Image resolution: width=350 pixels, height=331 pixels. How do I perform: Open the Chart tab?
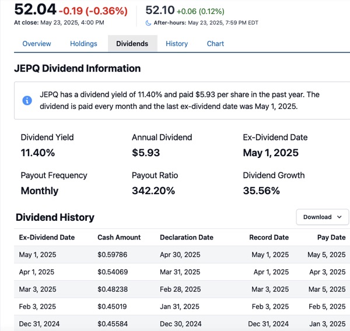215,44
